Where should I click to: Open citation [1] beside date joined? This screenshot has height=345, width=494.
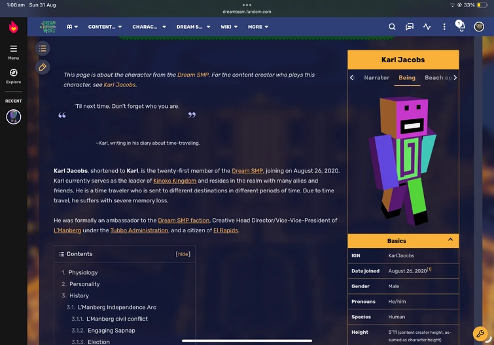tap(429, 269)
